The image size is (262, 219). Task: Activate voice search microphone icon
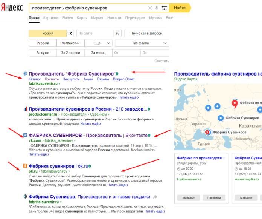(157, 8)
